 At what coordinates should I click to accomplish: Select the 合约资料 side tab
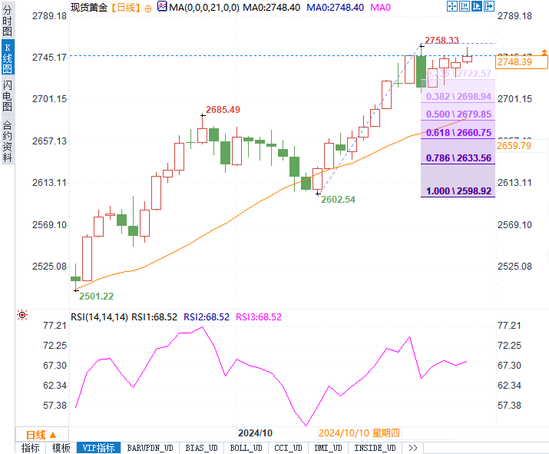pyautogui.click(x=7, y=141)
